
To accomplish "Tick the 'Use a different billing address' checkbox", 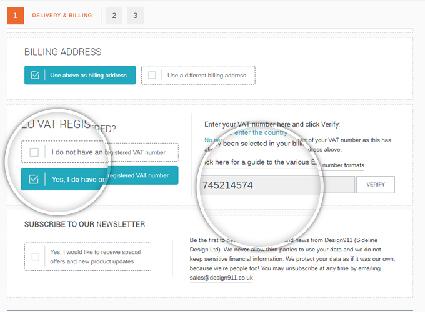I will pos(152,76).
